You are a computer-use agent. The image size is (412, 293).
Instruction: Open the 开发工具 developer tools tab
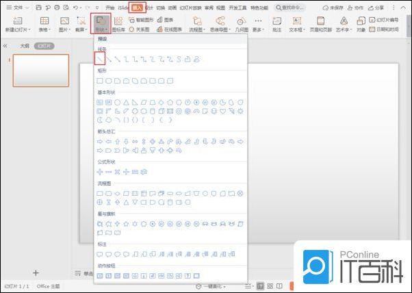click(x=237, y=8)
